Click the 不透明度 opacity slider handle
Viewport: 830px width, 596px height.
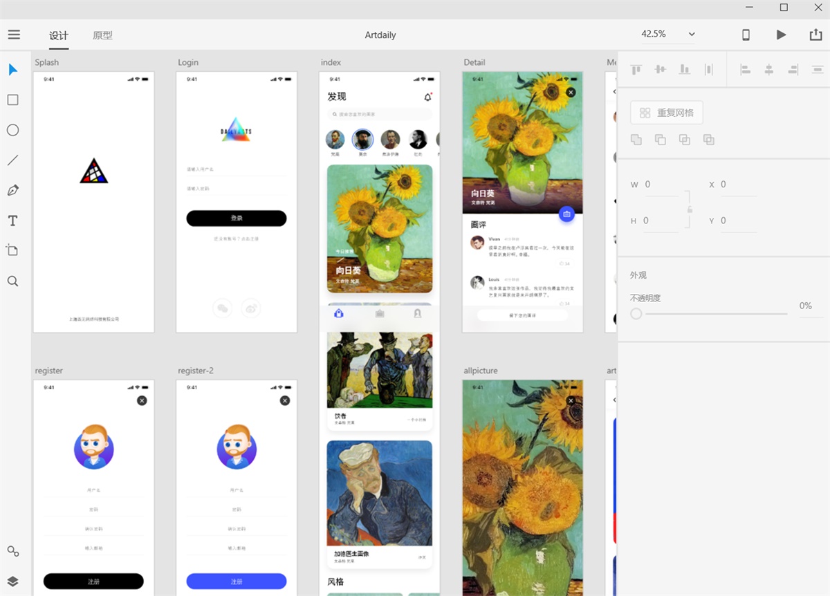[636, 314]
